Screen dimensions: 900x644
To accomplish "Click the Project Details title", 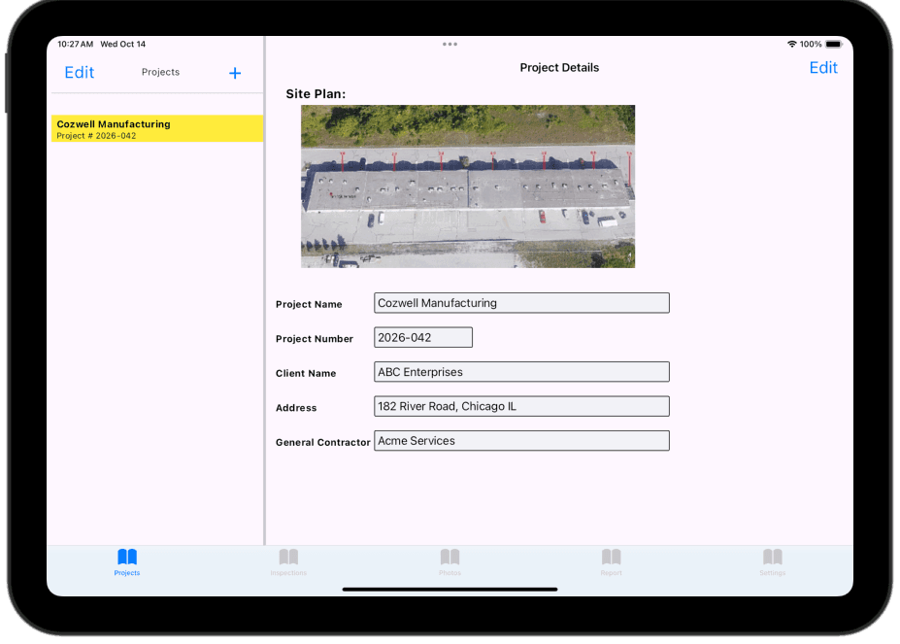I will coord(559,68).
